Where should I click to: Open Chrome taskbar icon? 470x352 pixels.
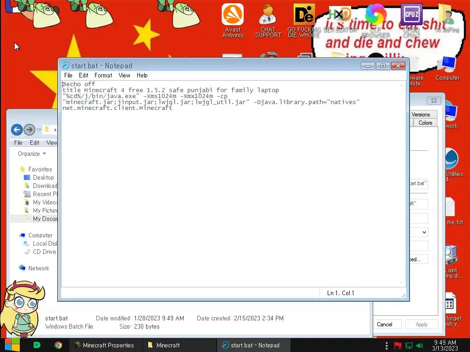[x=58, y=345]
